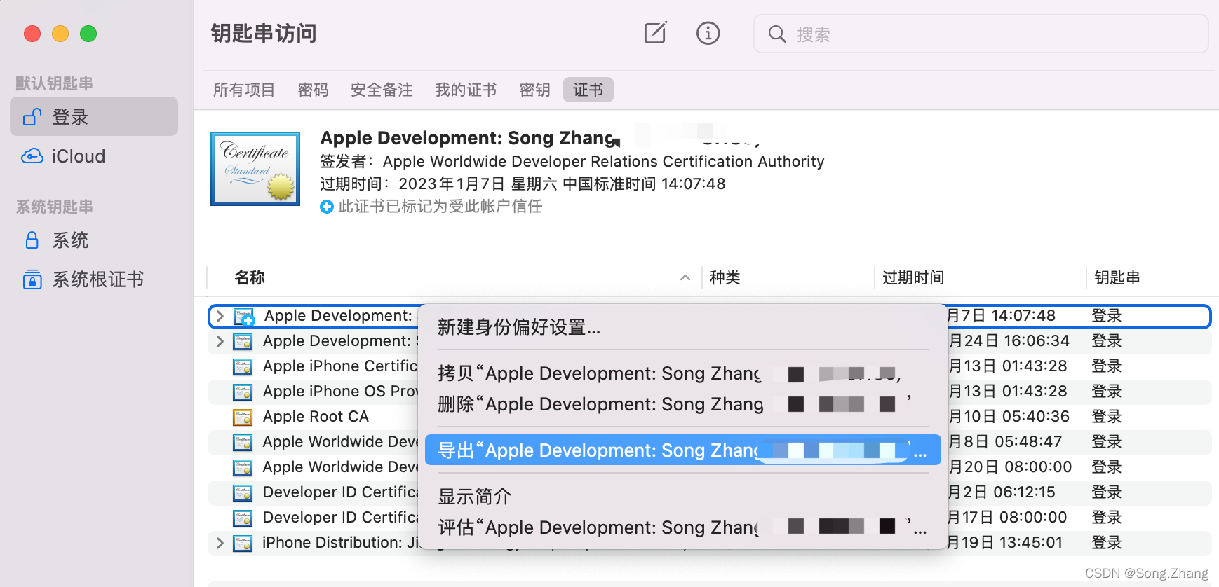1219x587 pixels.
Task: Choose the 删除 Apple Development menu entry
Action: 682,404
